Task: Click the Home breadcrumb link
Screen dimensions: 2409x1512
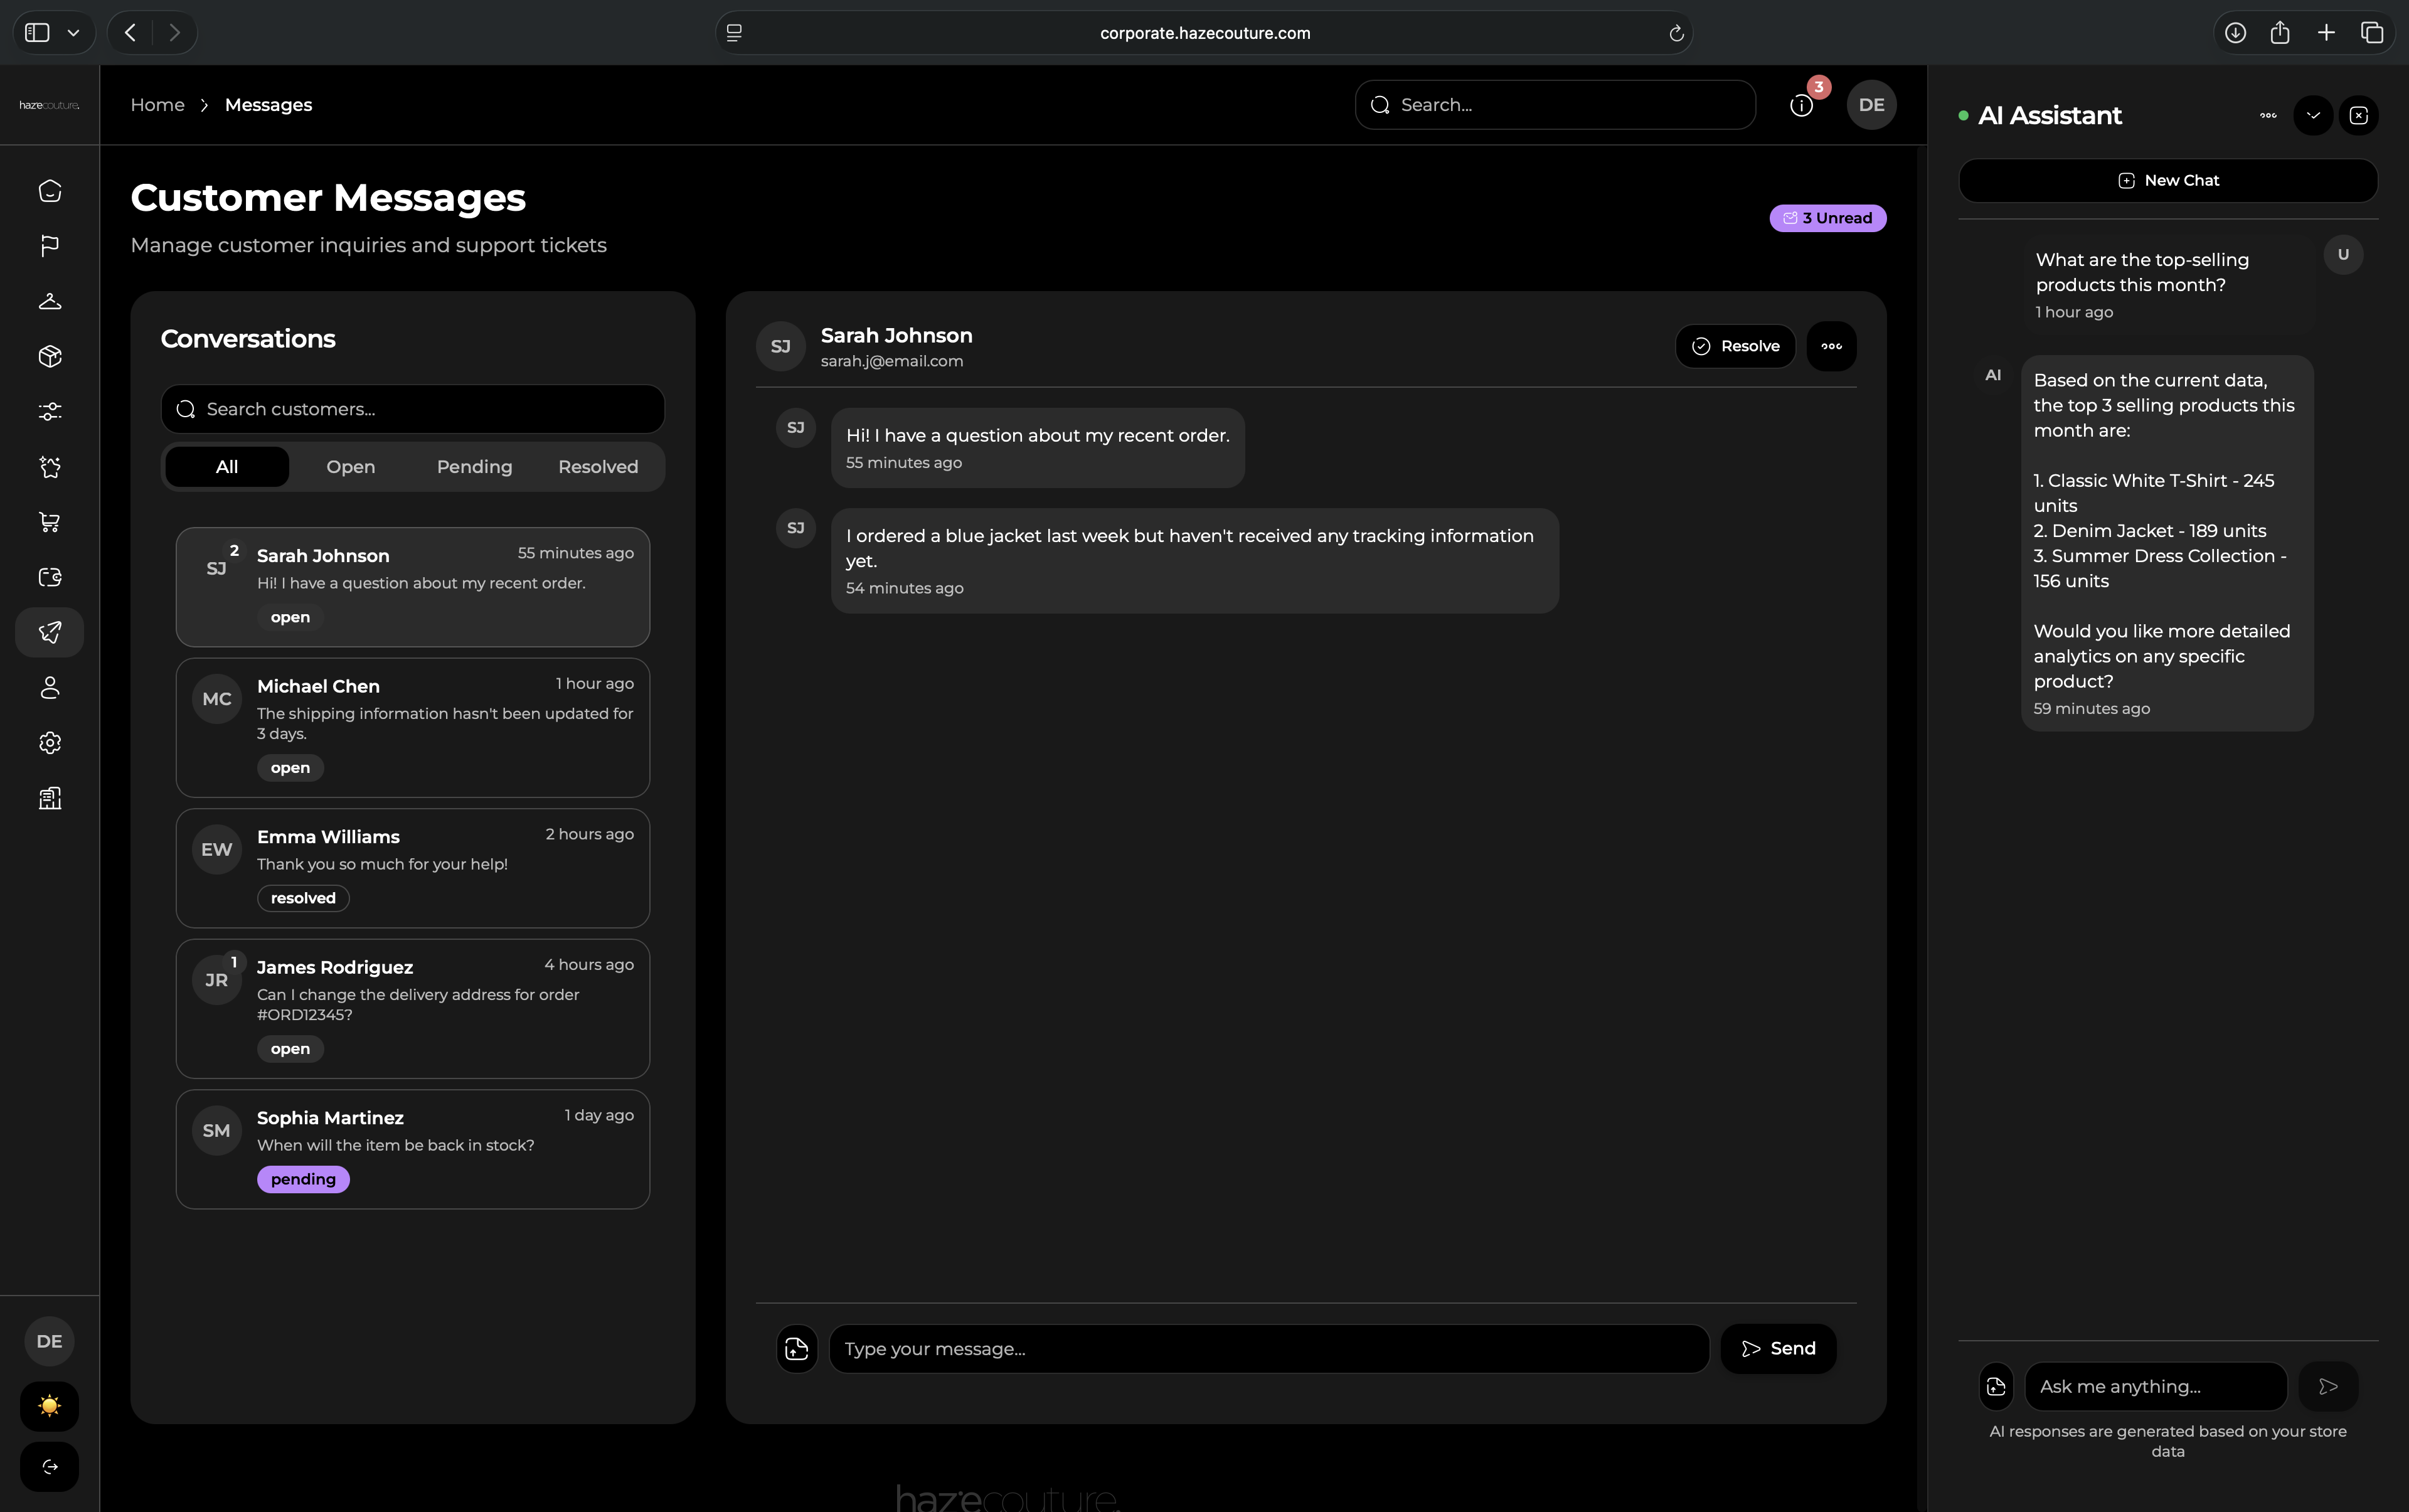Action: tap(157, 104)
